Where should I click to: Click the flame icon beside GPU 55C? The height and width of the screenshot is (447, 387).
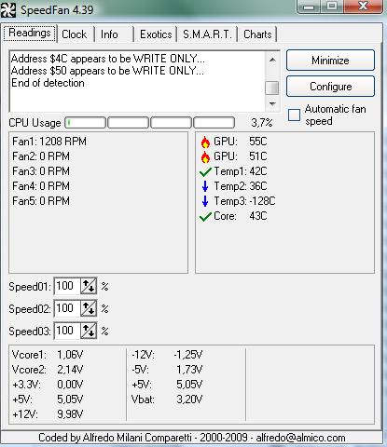tap(205, 142)
